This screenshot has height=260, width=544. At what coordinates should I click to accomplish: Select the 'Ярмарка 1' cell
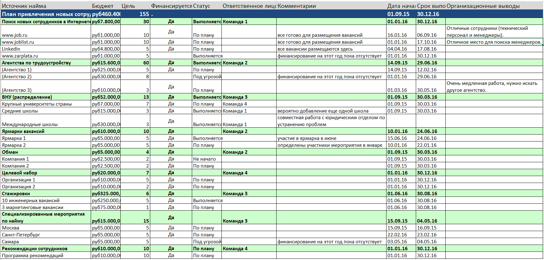46,138
